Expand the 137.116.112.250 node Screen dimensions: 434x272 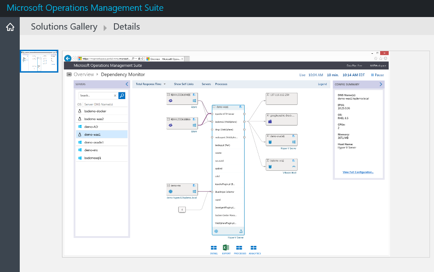coord(267,95)
